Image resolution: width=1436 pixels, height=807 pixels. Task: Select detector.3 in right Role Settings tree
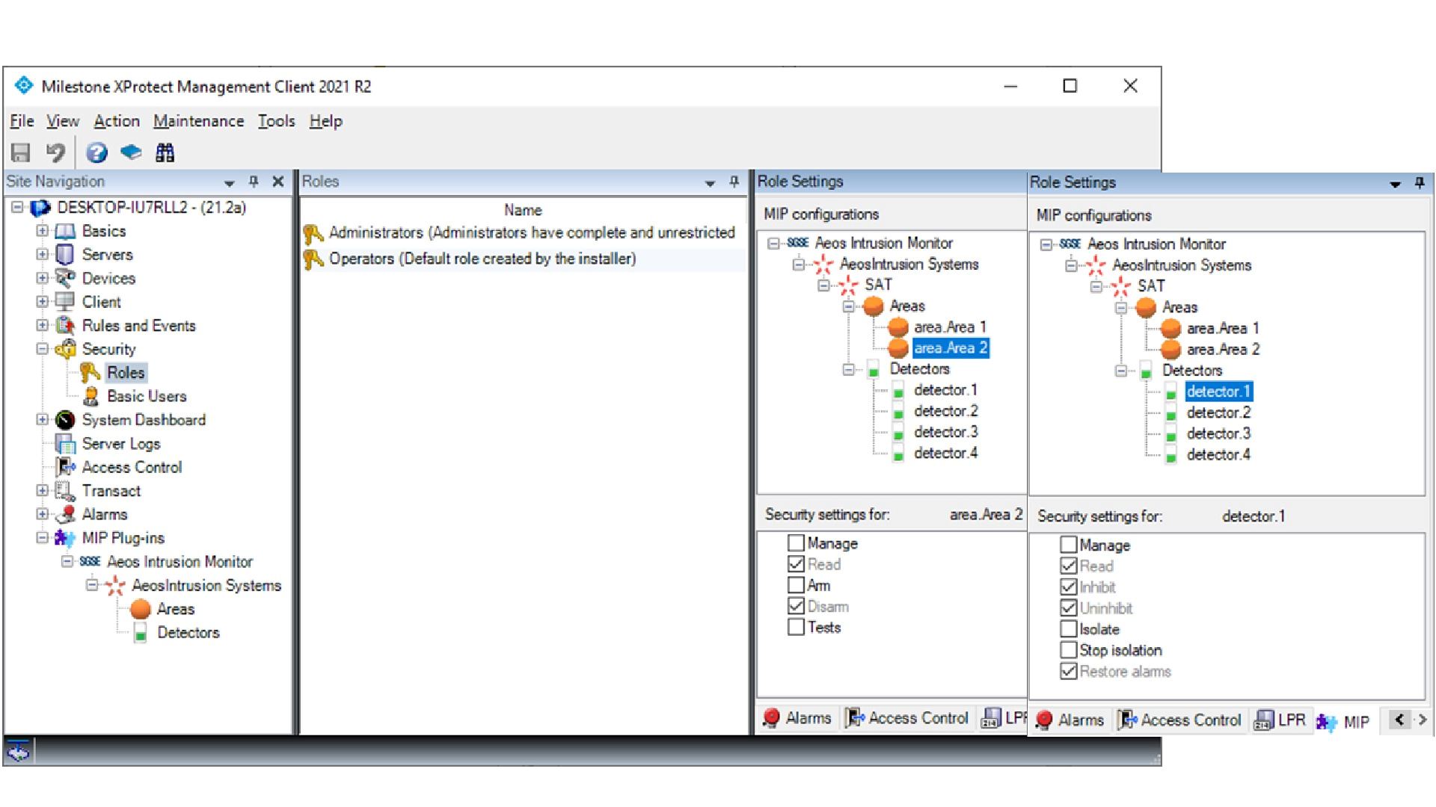pyautogui.click(x=1218, y=433)
